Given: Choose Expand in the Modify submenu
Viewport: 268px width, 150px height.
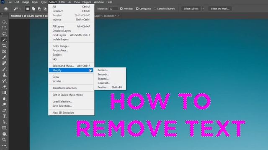Looking at the screenshot, I should click(110, 79).
